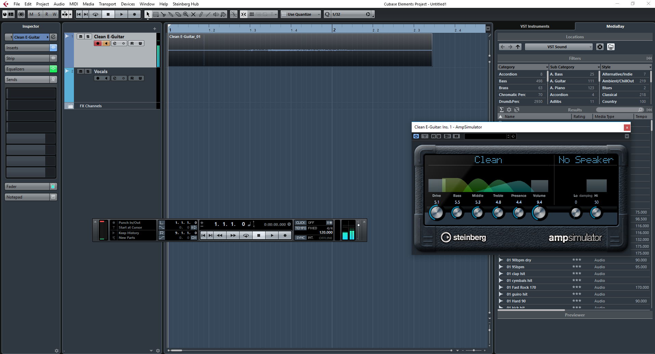Screen dimensions: 655x354
Task: Toggle Cycle loop in the top toolbar
Action: [x=95, y=14]
